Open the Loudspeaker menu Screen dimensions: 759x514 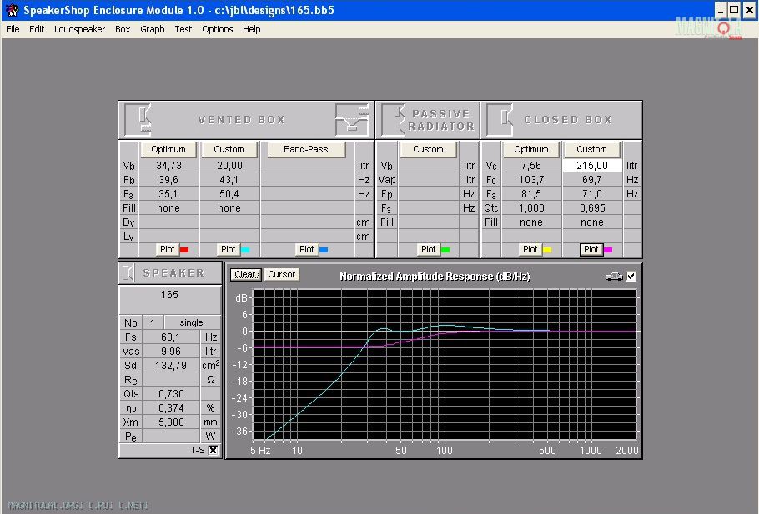tap(79, 29)
